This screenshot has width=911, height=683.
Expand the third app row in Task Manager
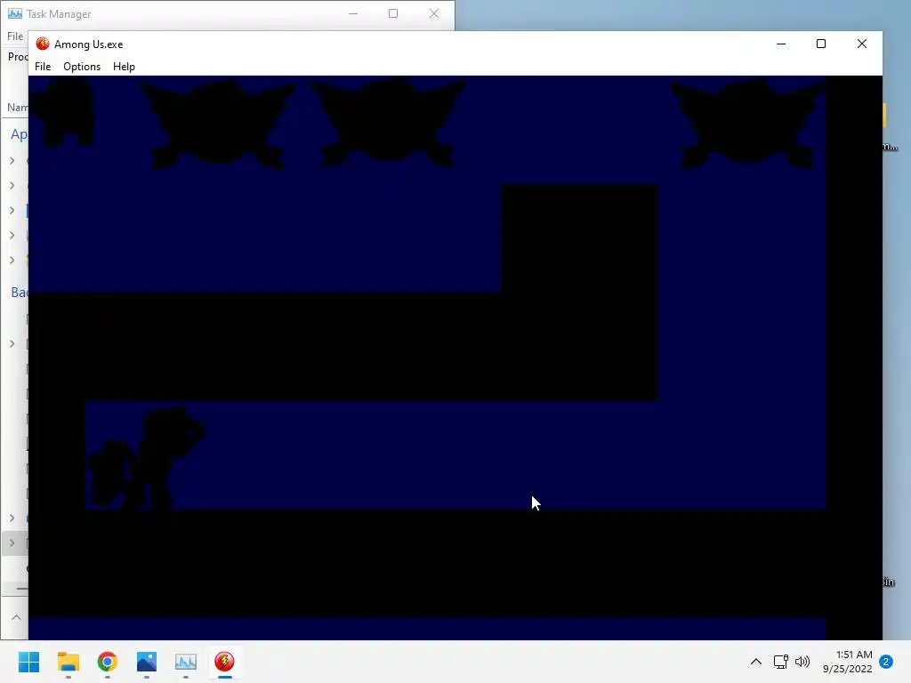[12, 210]
